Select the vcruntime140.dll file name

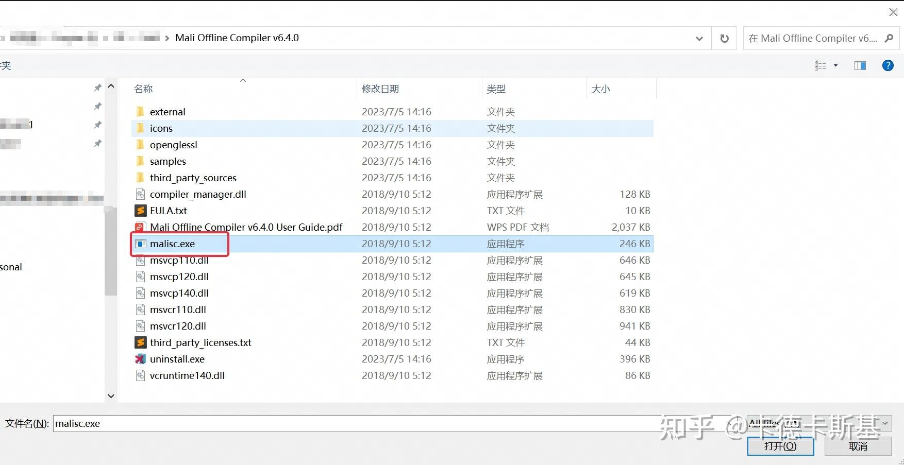pos(187,375)
